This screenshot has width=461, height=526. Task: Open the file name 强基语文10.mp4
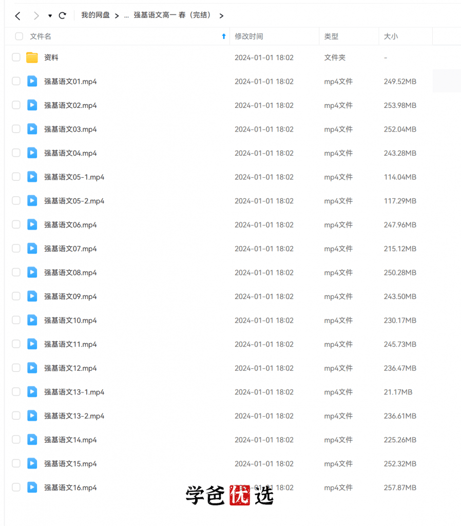pos(70,321)
